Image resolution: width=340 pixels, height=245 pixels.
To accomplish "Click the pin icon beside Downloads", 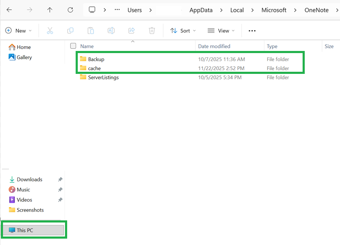I will (x=60, y=179).
